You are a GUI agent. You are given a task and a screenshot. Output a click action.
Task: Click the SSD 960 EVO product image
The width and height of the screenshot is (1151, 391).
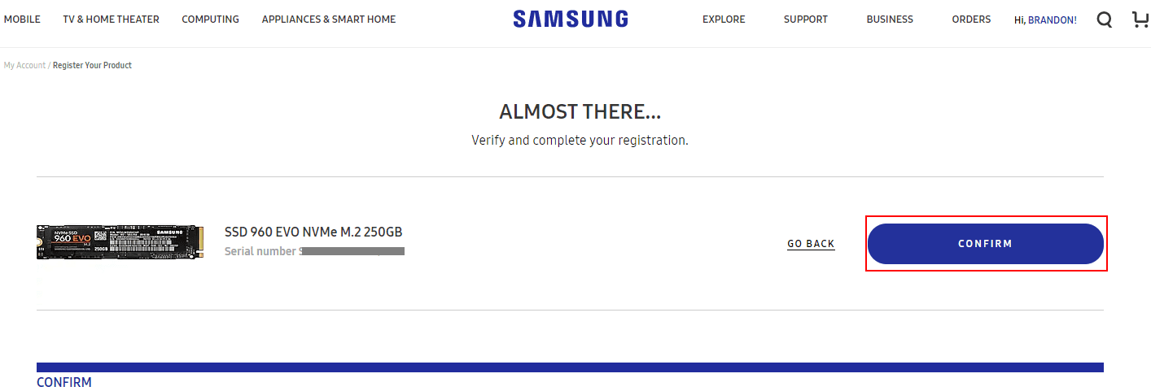coord(119,242)
